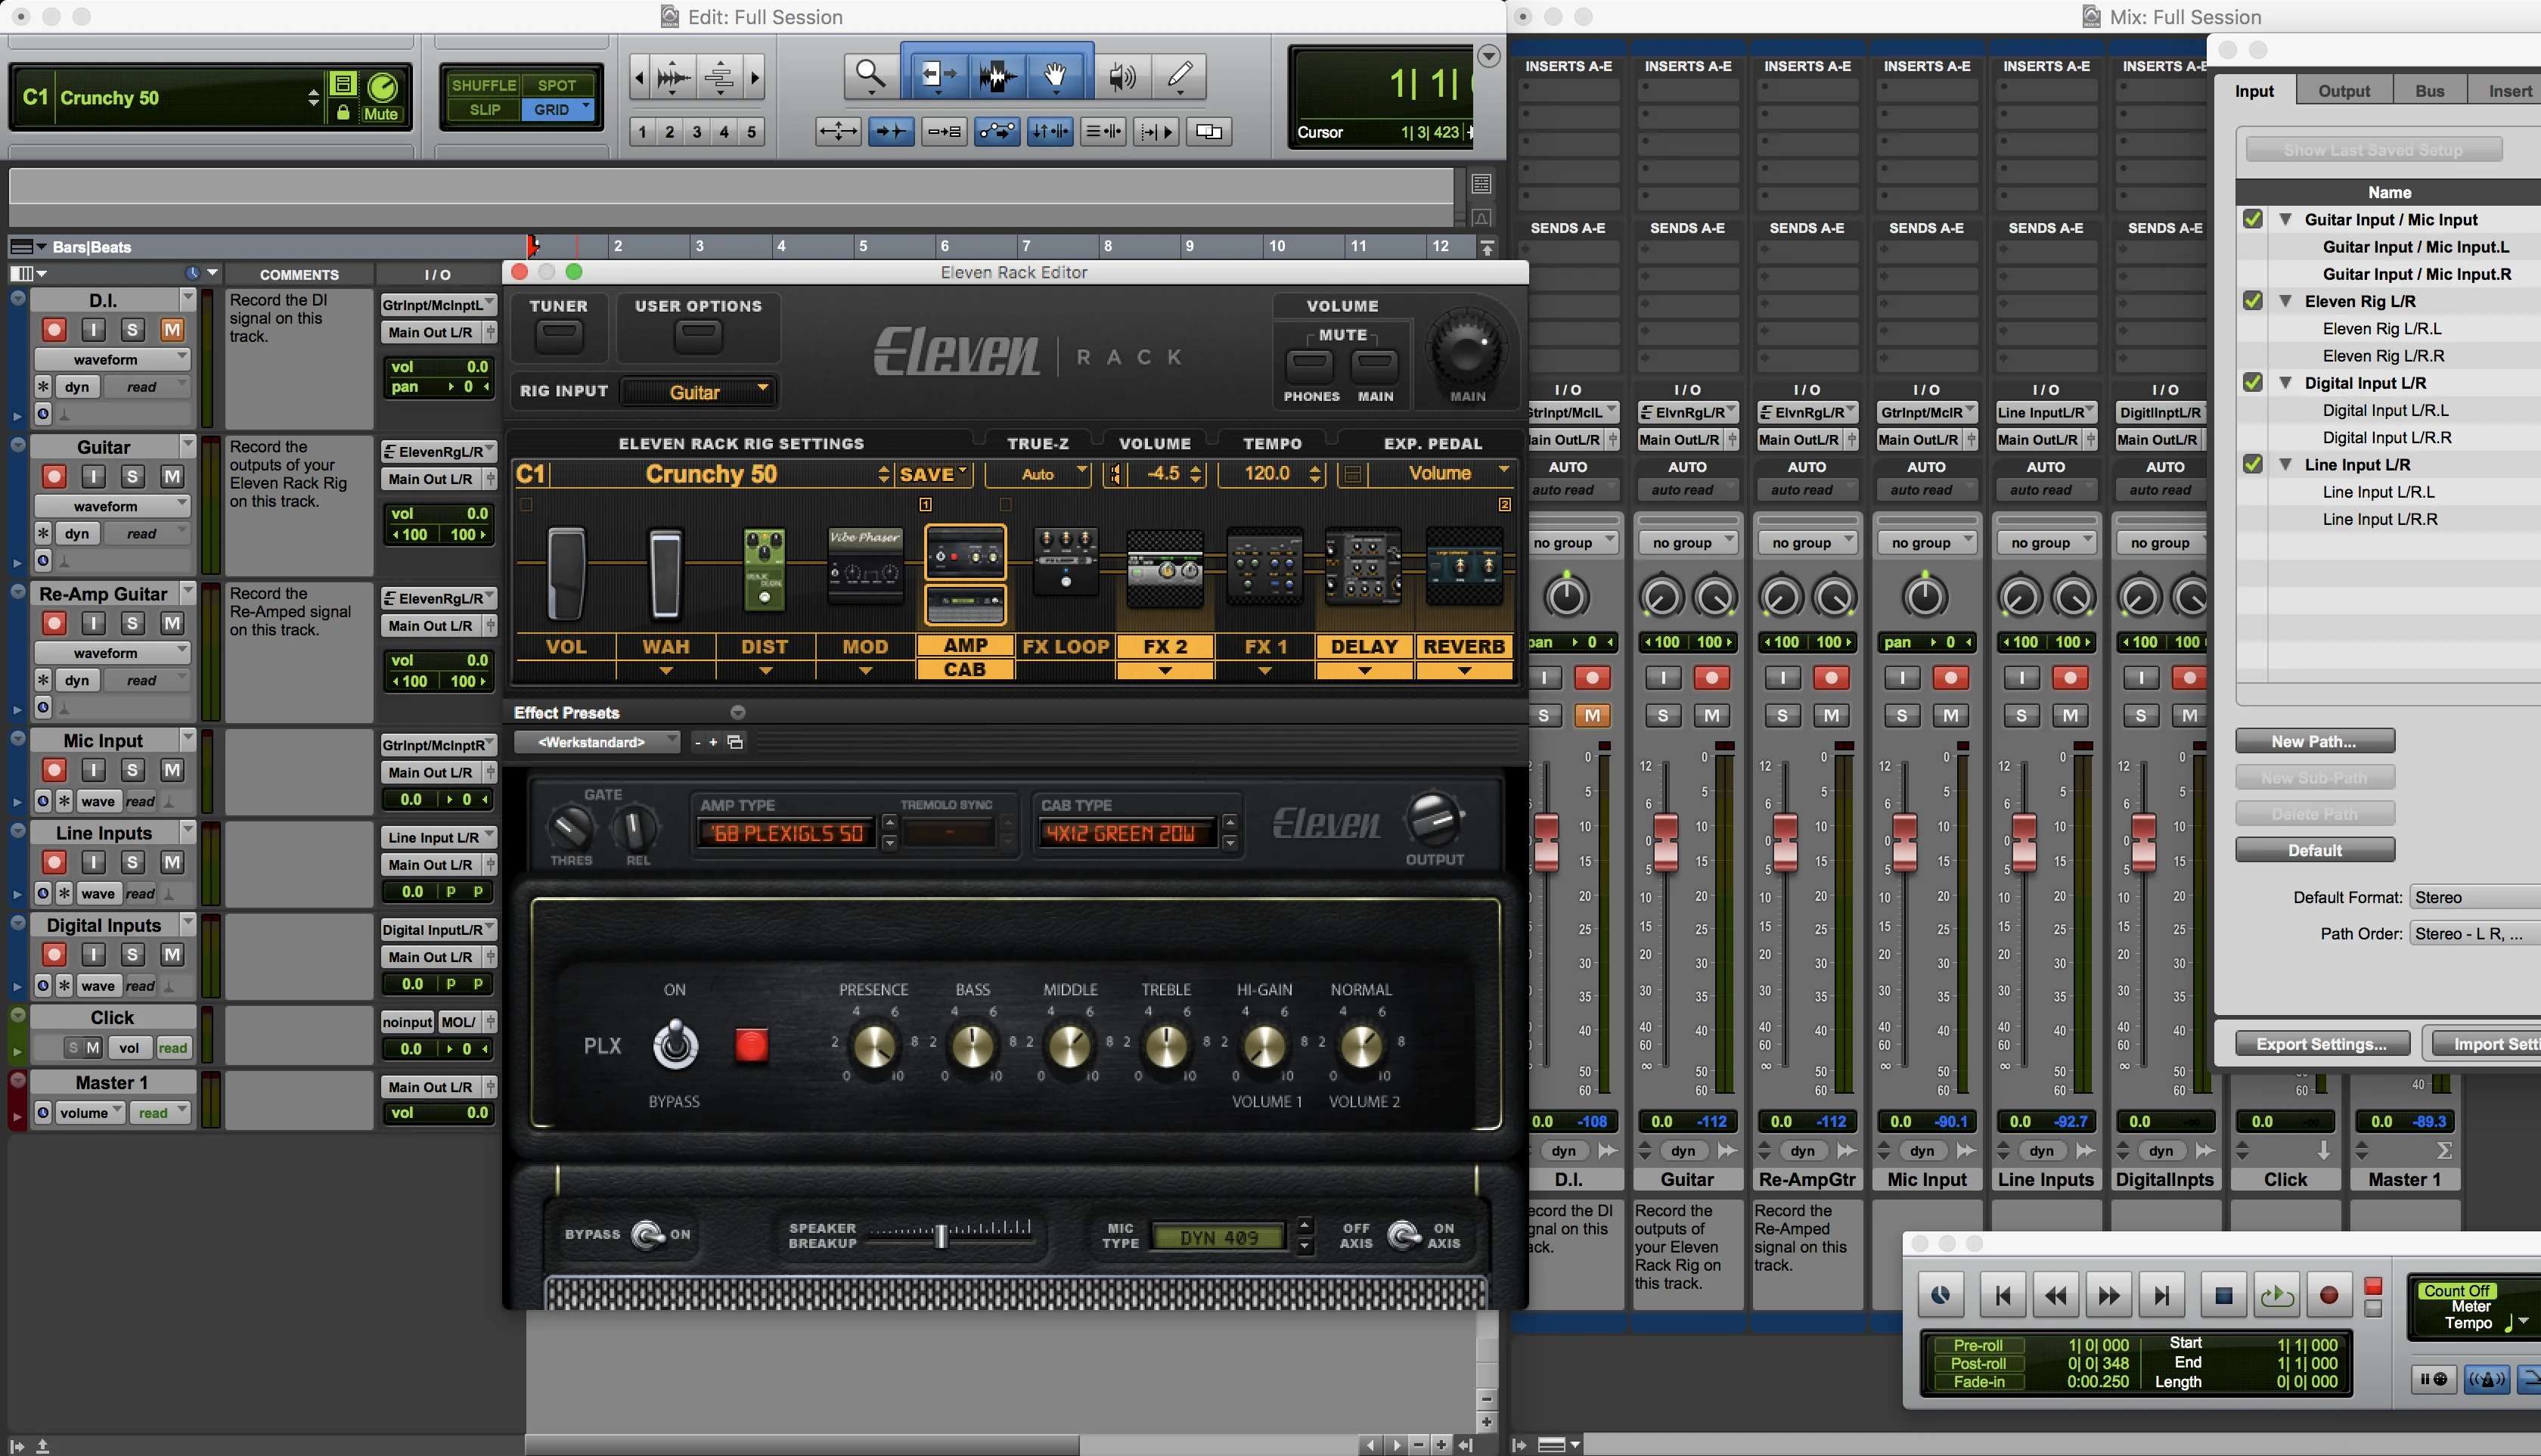This screenshot has height=1456, width=2541.
Task: Select the REVERB effect unit
Action: (1463, 567)
